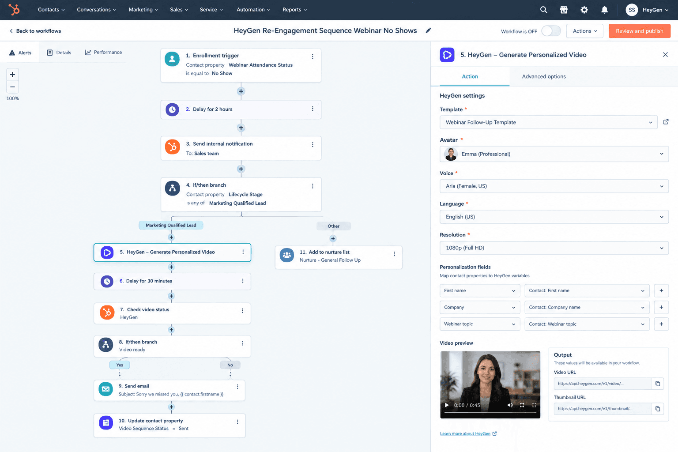Close the HeyGen action panel
The image size is (678, 452).
point(665,55)
